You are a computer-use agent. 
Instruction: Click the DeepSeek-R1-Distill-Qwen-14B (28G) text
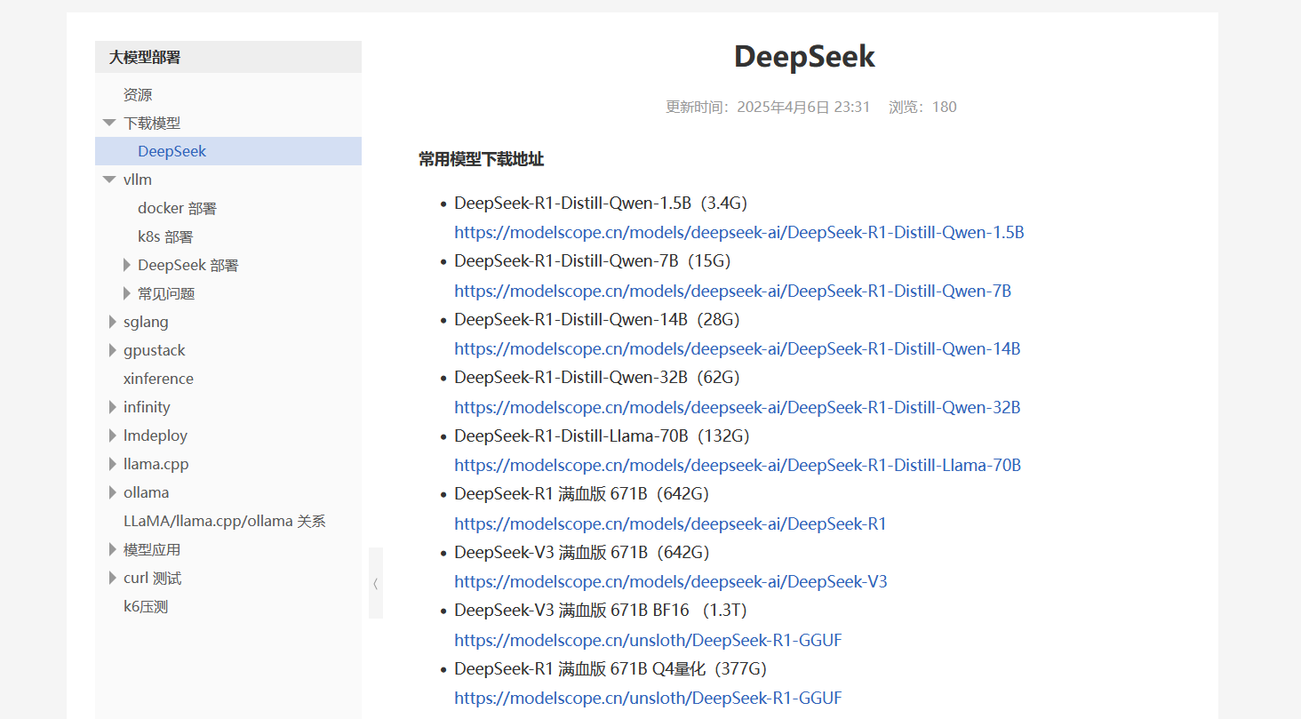(x=597, y=319)
